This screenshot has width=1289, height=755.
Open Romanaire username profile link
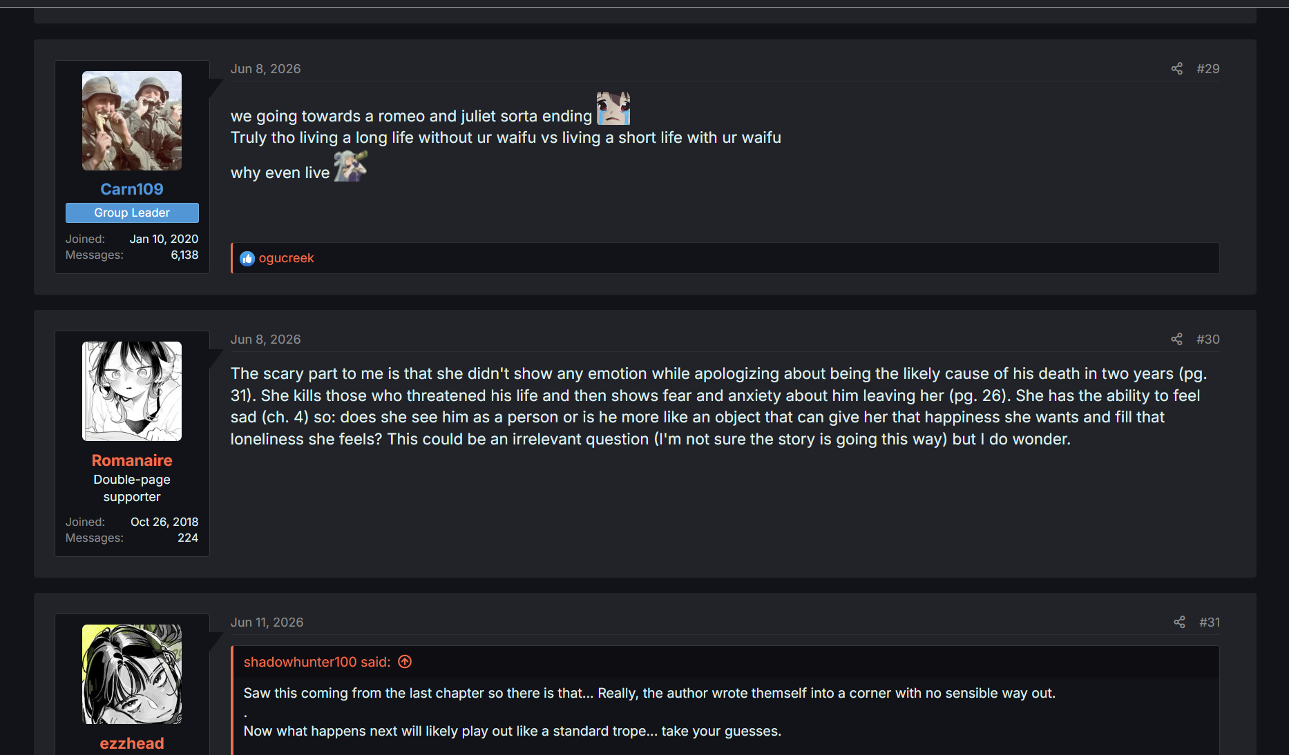[132, 460]
